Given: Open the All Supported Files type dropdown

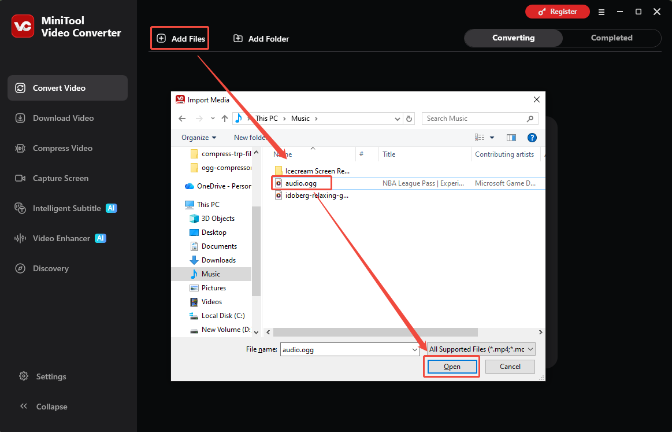Looking at the screenshot, I should tap(481, 349).
